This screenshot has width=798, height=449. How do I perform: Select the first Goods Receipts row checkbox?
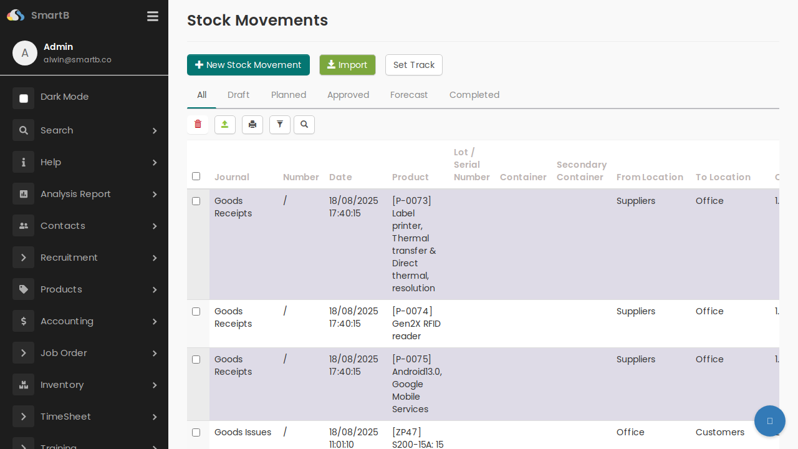tap(196, 201)
